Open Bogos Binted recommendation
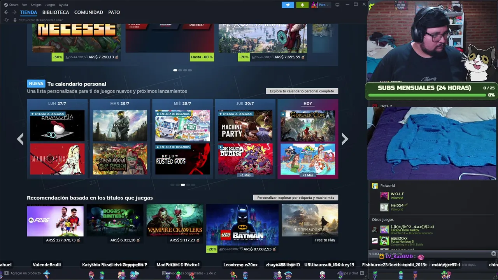Viewport: 498px width, 280px height. 115,220
